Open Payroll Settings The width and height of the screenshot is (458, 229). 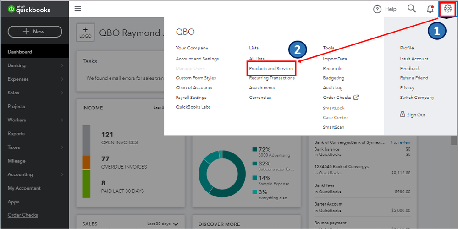[191, 98]
